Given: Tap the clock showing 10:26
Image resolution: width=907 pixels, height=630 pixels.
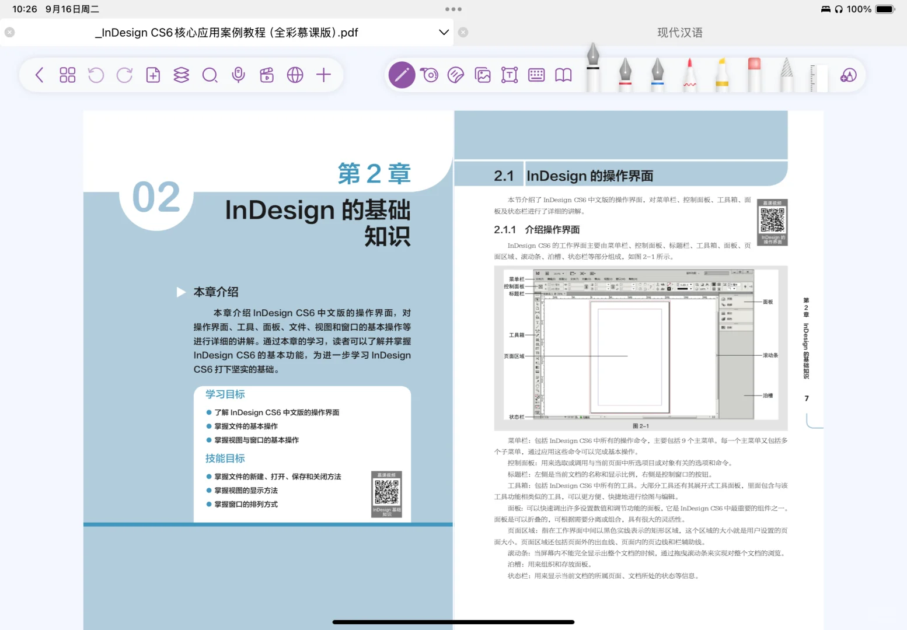Looking at the screenshot, I should [x=25, y=9].
